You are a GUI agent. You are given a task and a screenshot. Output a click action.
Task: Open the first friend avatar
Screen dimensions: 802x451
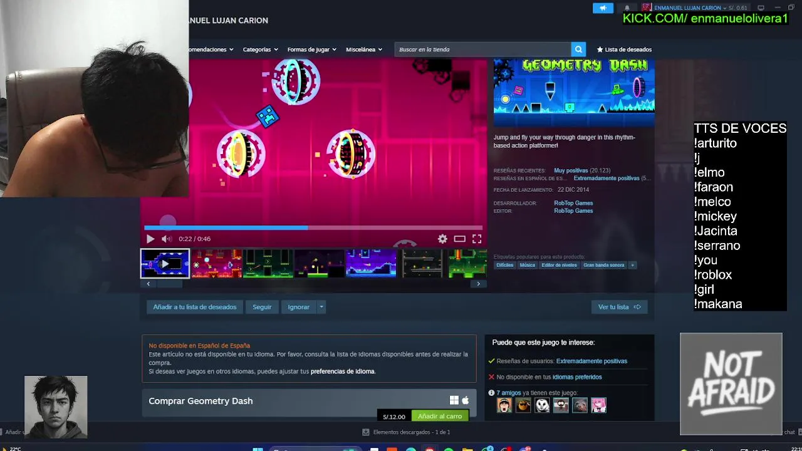(504, 405)
